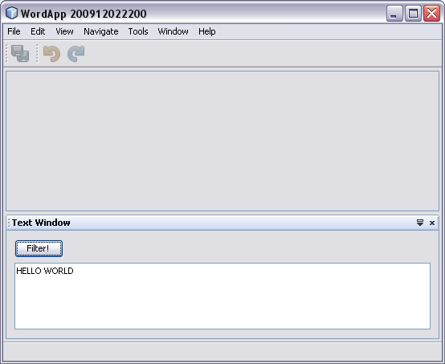
Task: Open the Edit menu
Action: tap(38, 31)
